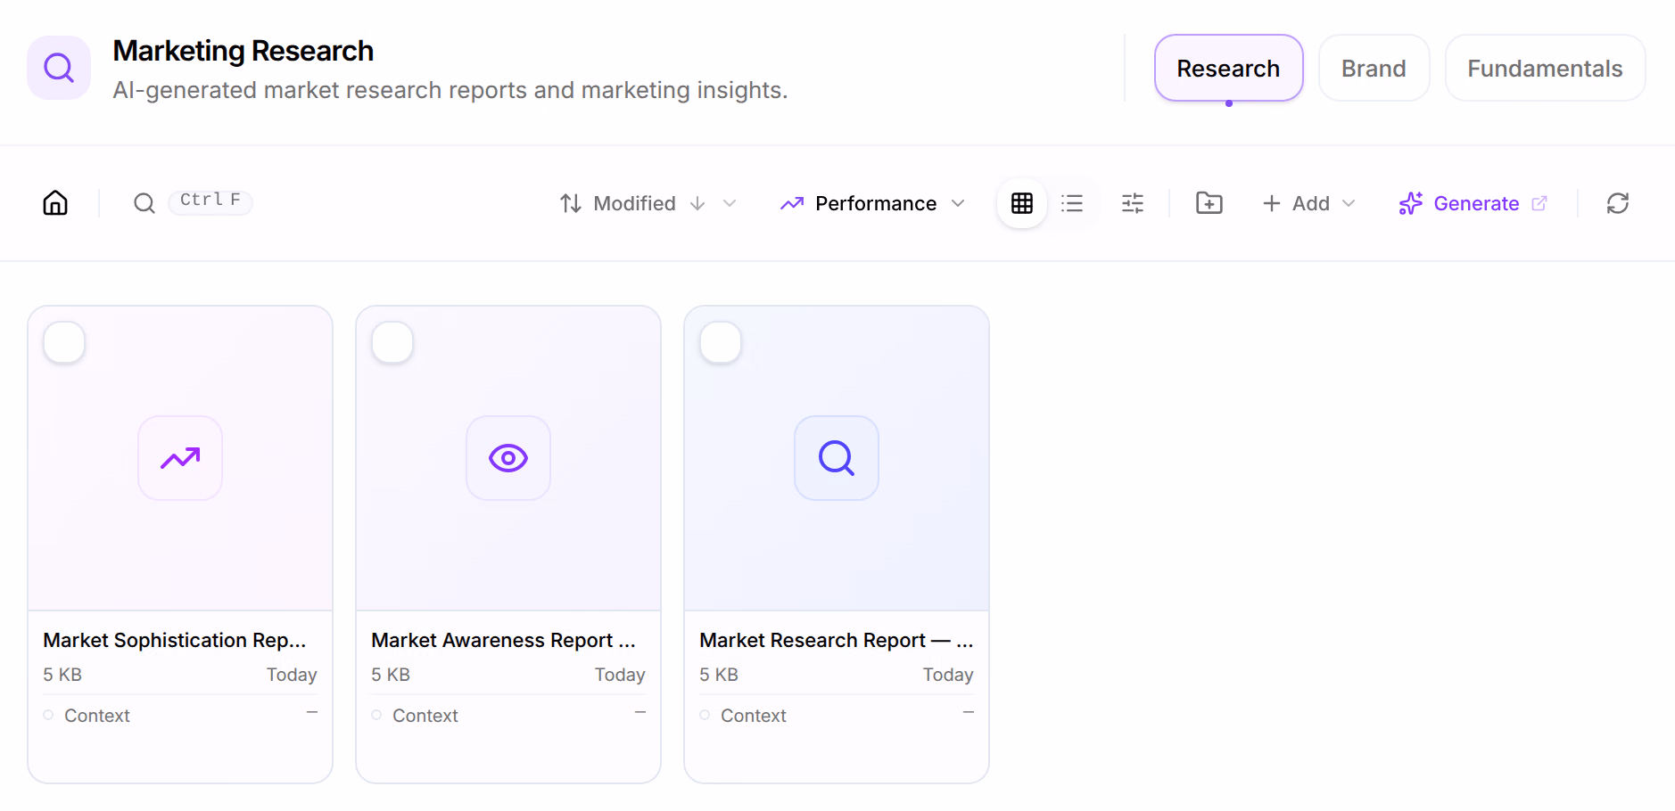Refresh the file list

1618,203
